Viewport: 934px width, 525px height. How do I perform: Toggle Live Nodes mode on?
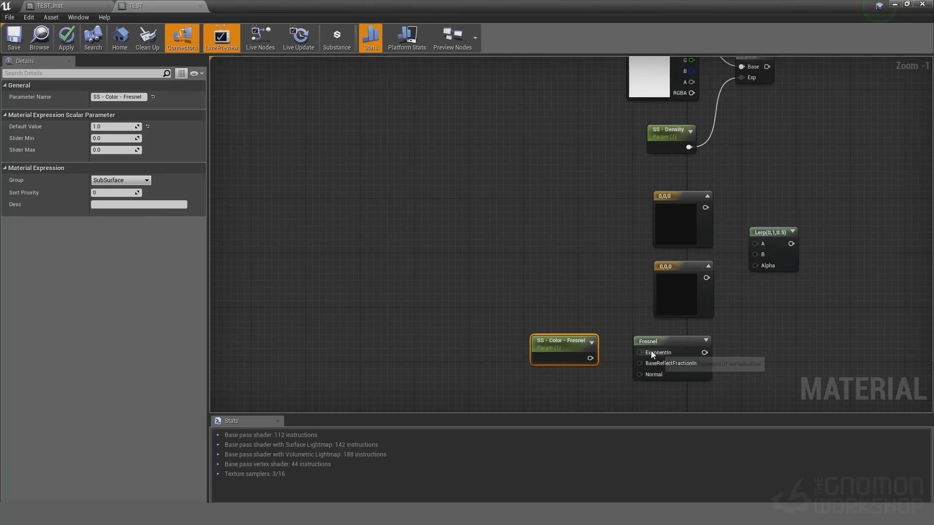coord(260,38)
